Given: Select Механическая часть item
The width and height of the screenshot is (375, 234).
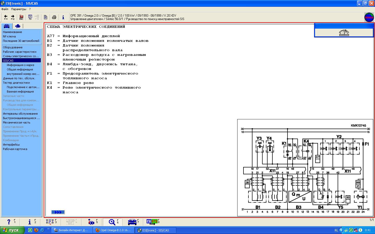Looking at the screenshot, I should tap(17, 122).
